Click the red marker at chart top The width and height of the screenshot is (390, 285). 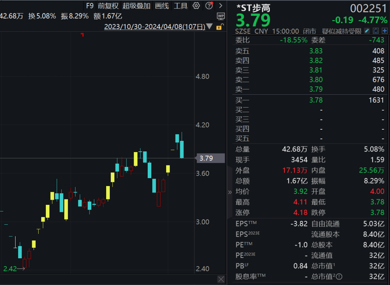[82, 35]
